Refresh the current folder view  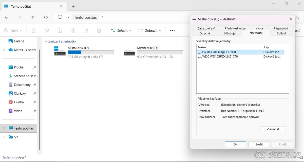46,17
